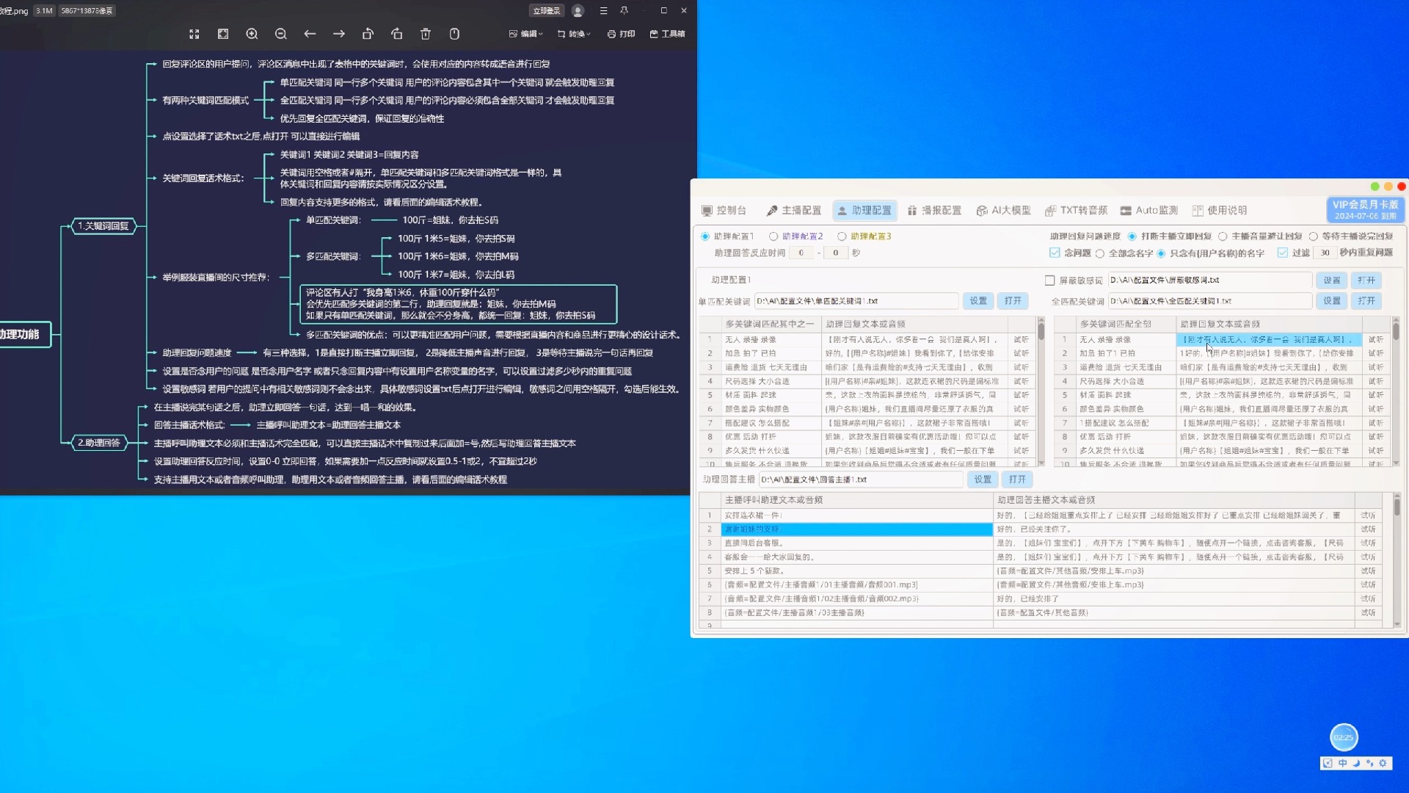Go to previous image with left arrow
This screenshot has height=793, width=1409.
310,34
